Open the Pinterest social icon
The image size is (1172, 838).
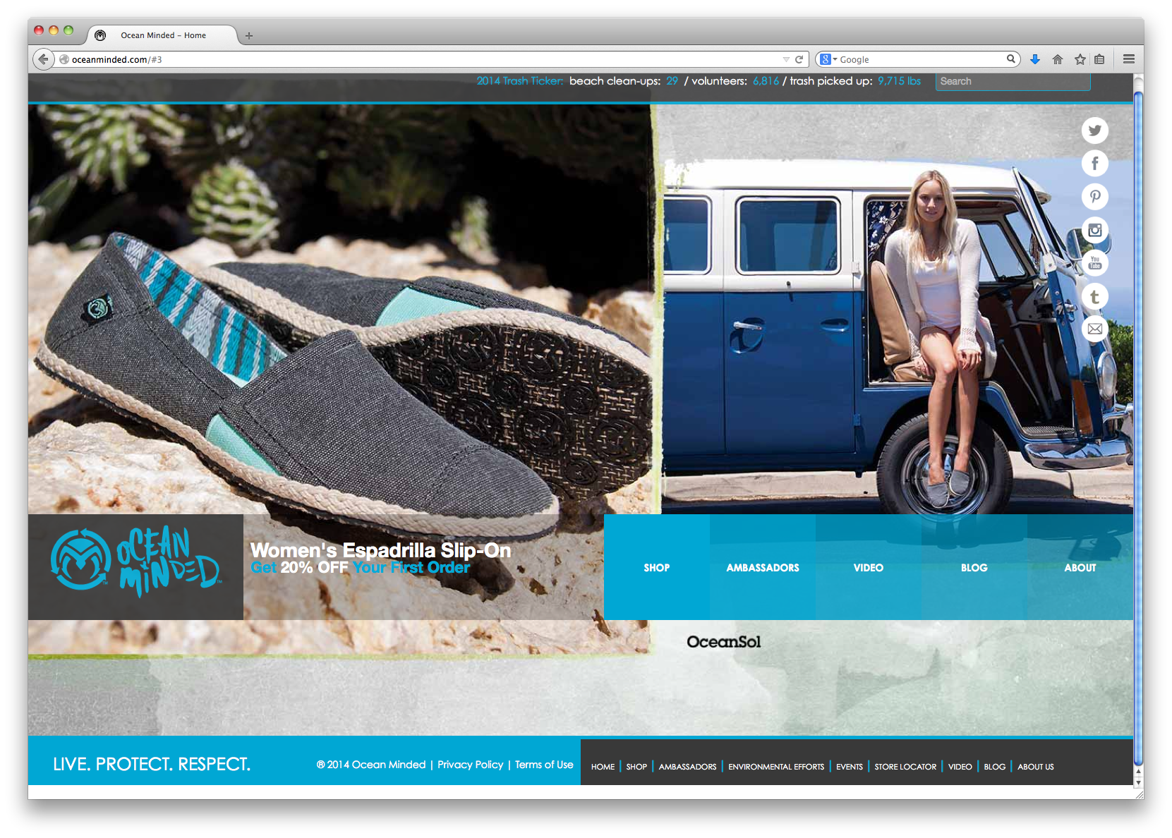click(1094, 197)
